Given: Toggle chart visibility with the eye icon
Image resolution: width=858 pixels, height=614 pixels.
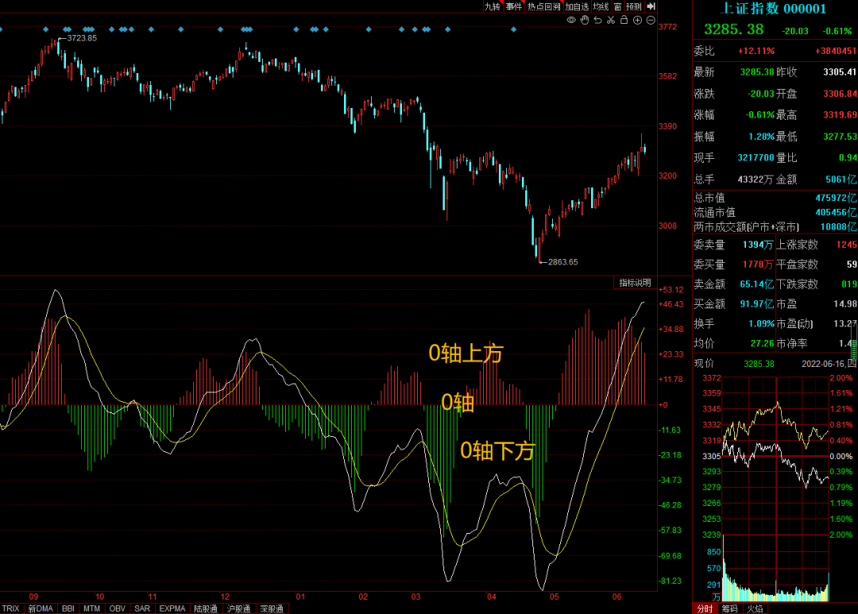Looking at the screenshot, I should coord(570,20).
